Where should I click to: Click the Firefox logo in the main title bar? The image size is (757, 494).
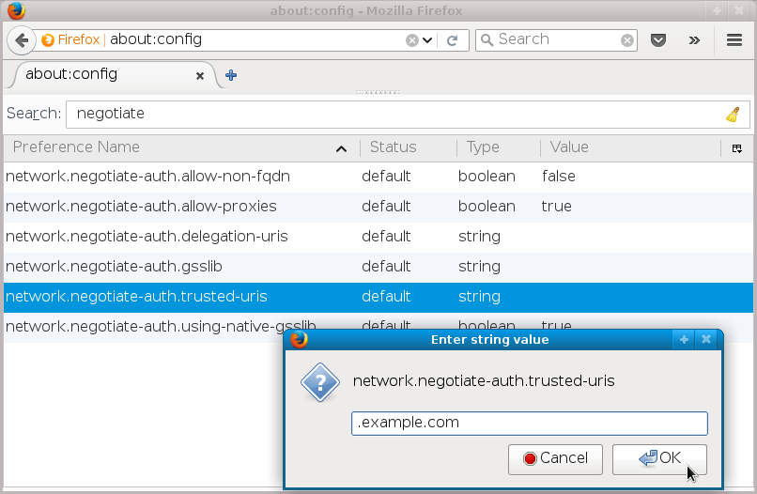tap(16, 10)
